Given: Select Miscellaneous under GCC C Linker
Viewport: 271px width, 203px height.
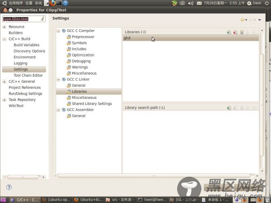Looking at the screenshot, I should pyautogui.click(x=84, y=97).
